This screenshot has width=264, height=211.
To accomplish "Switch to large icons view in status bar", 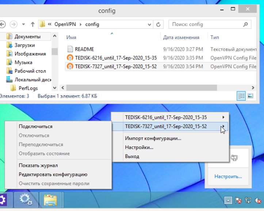I will pos(250,96).
